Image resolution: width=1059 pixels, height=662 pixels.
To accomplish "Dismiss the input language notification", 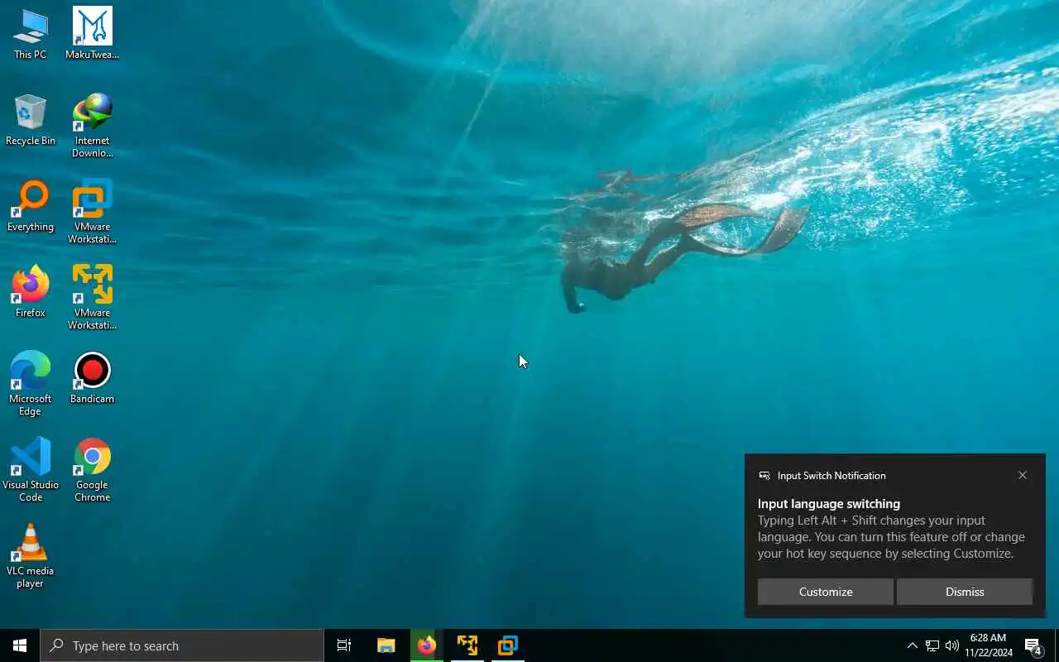I will coord(965,592).
